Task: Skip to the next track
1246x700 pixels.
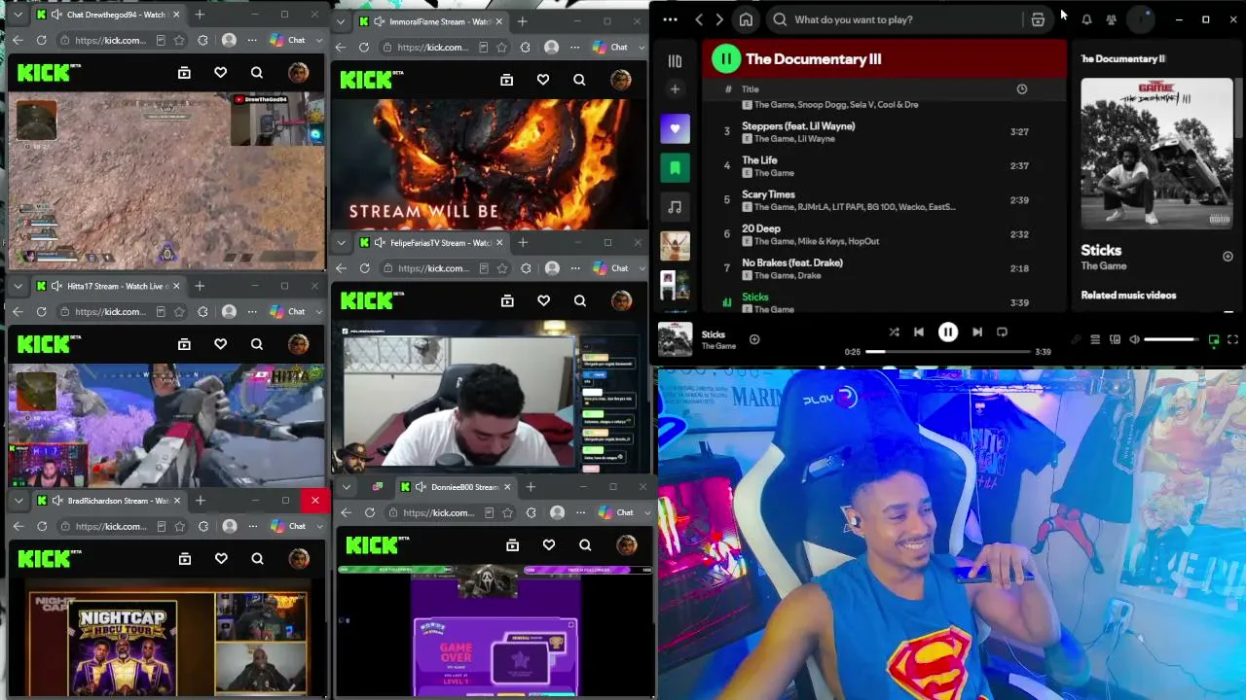Action: pyautogui.click(x=977, y=332)
